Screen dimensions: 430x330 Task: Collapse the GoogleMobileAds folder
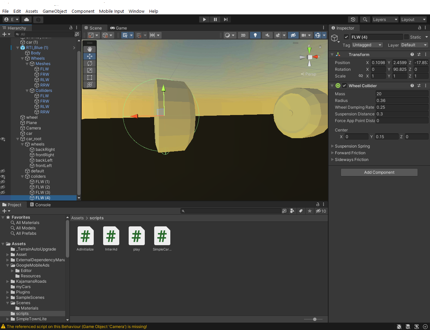(x=8, y=265)
